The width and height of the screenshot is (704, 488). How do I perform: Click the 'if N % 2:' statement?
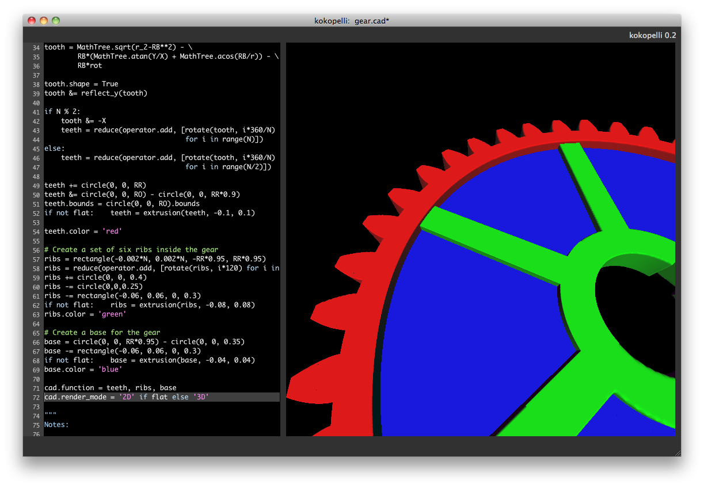(x=62, y=112)
